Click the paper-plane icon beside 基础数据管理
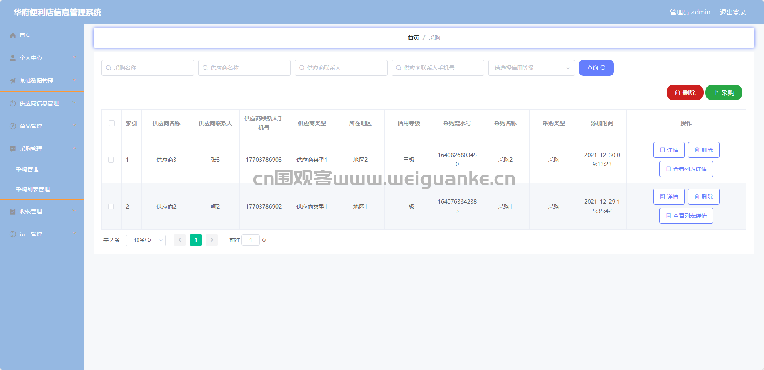The width and height of the screenshot is (764, 370). pos(13,81)
